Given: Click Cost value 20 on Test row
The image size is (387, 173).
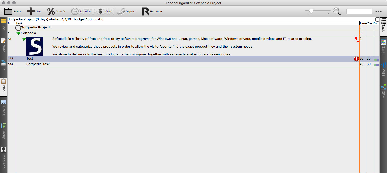Looking at the screenshot, I should [369, 59].
